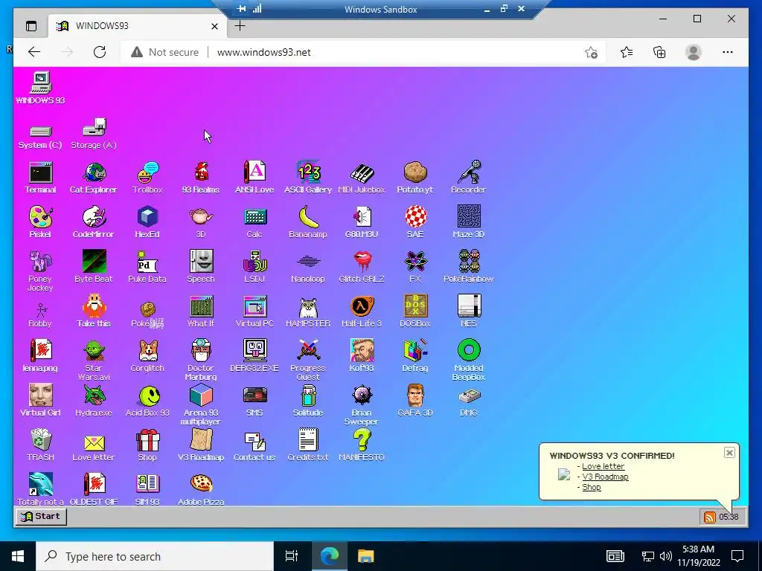Open the NES console icon
The image size is (762, 571).
469,312
